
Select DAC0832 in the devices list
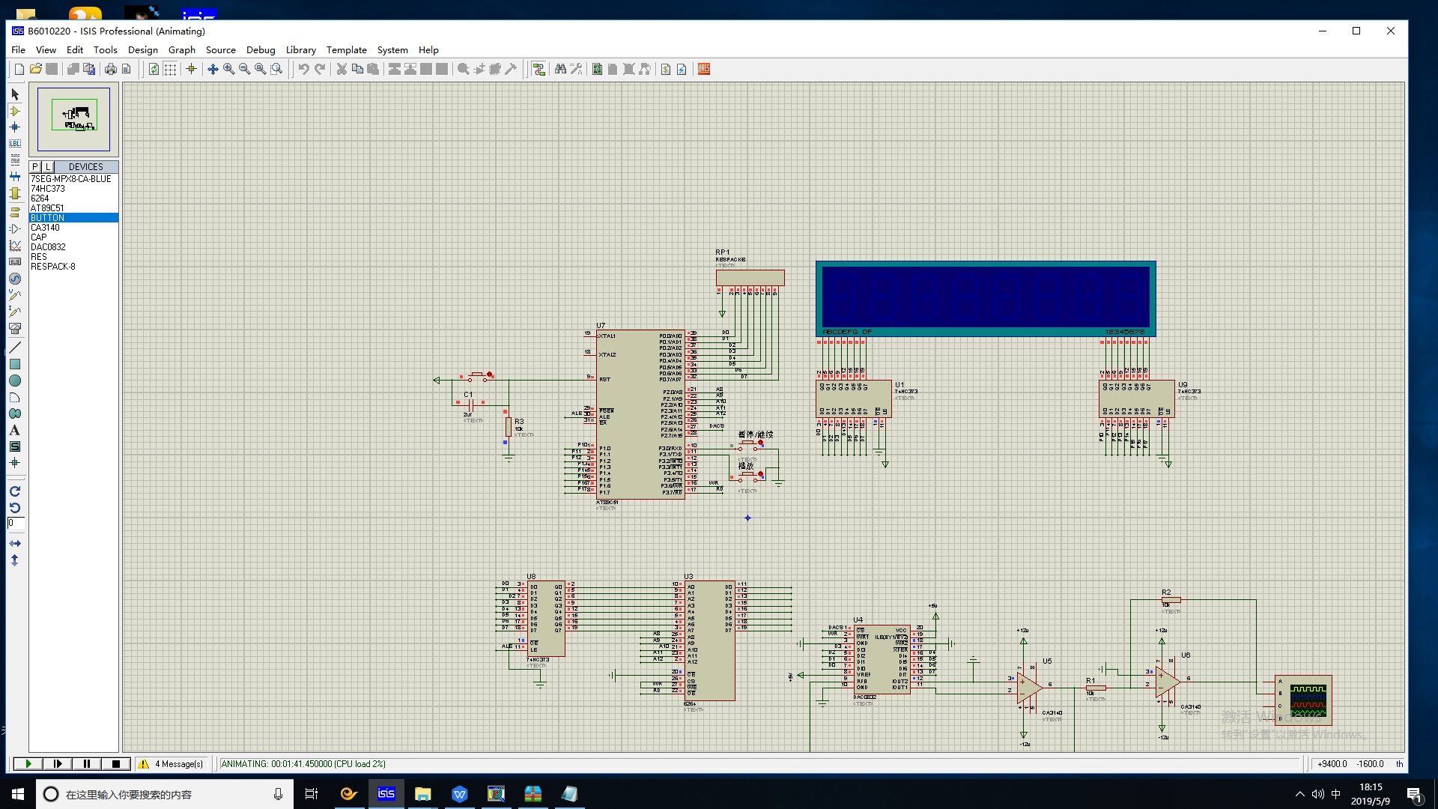(48, 247)
